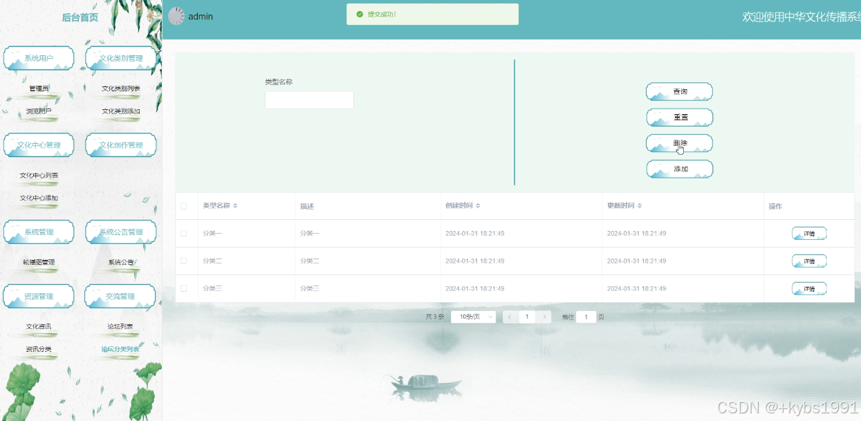Click the 查询 search button
Screen dimensions: 861x421
[679, 91]
